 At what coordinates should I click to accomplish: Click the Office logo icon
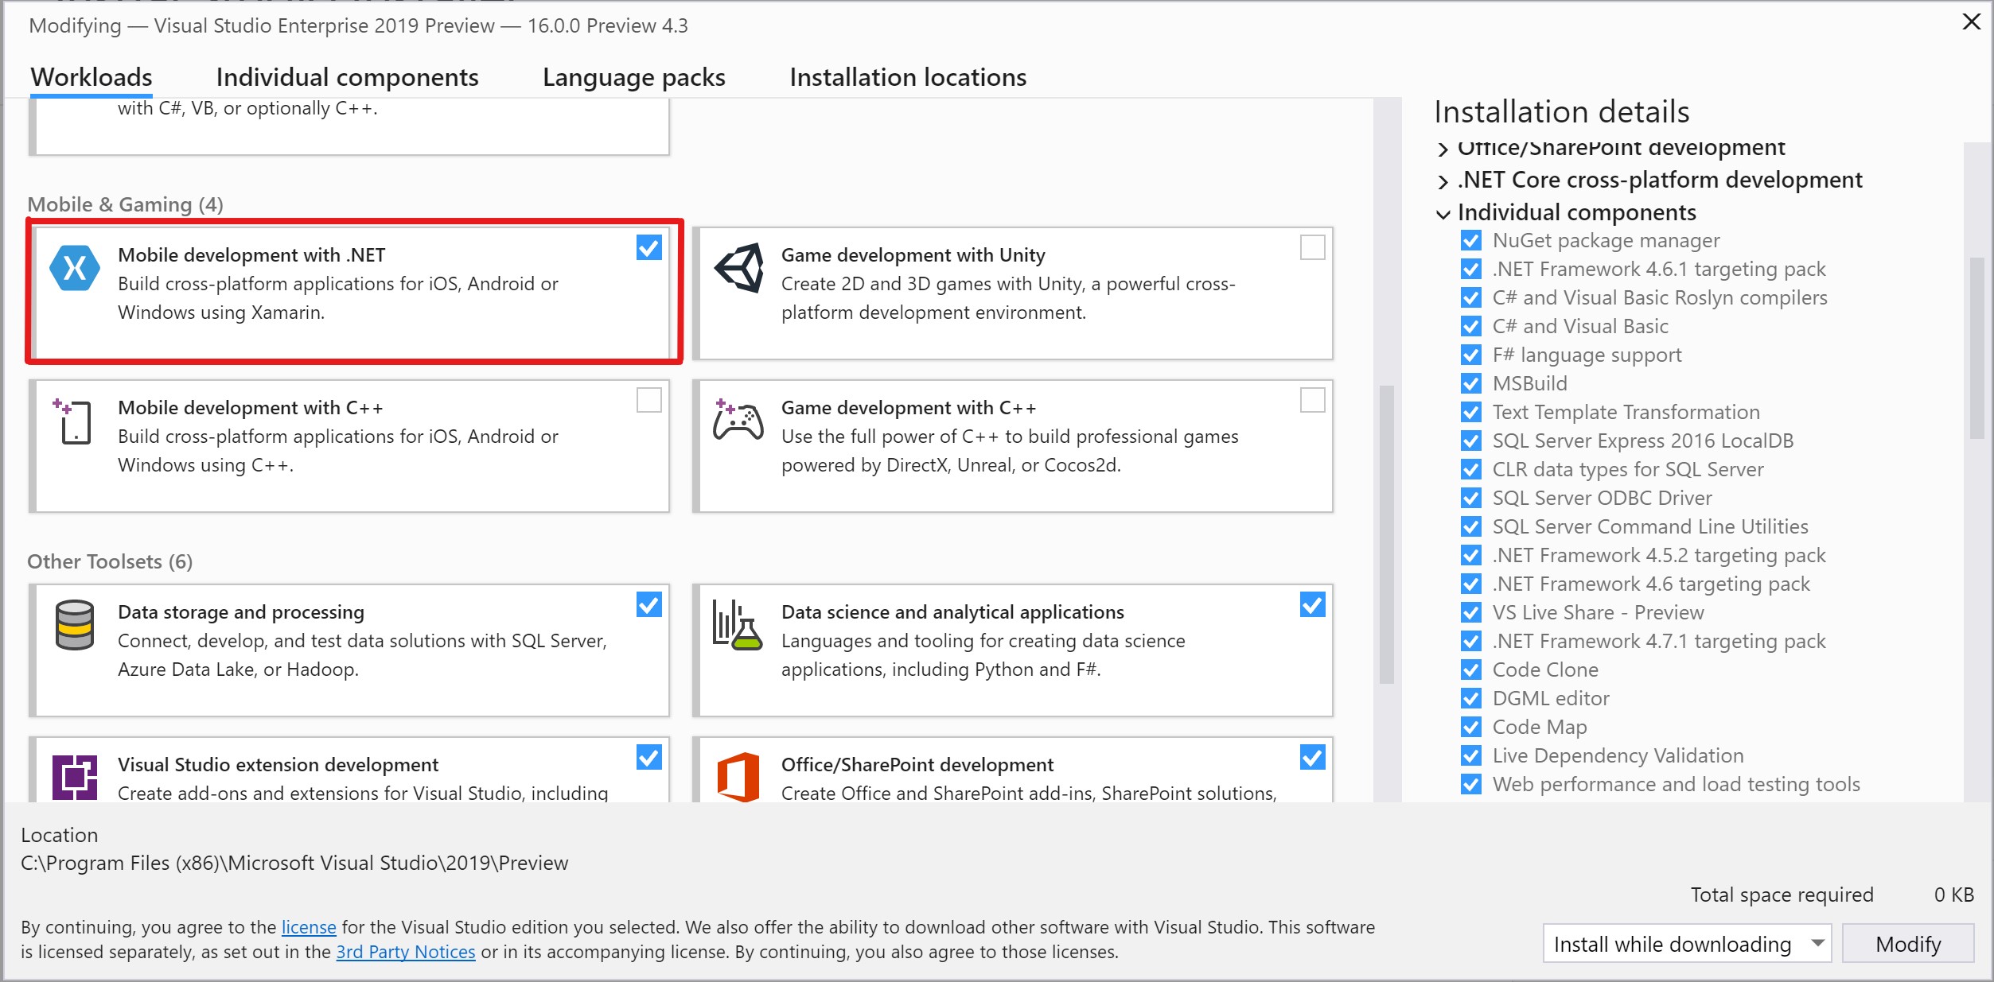738,777
